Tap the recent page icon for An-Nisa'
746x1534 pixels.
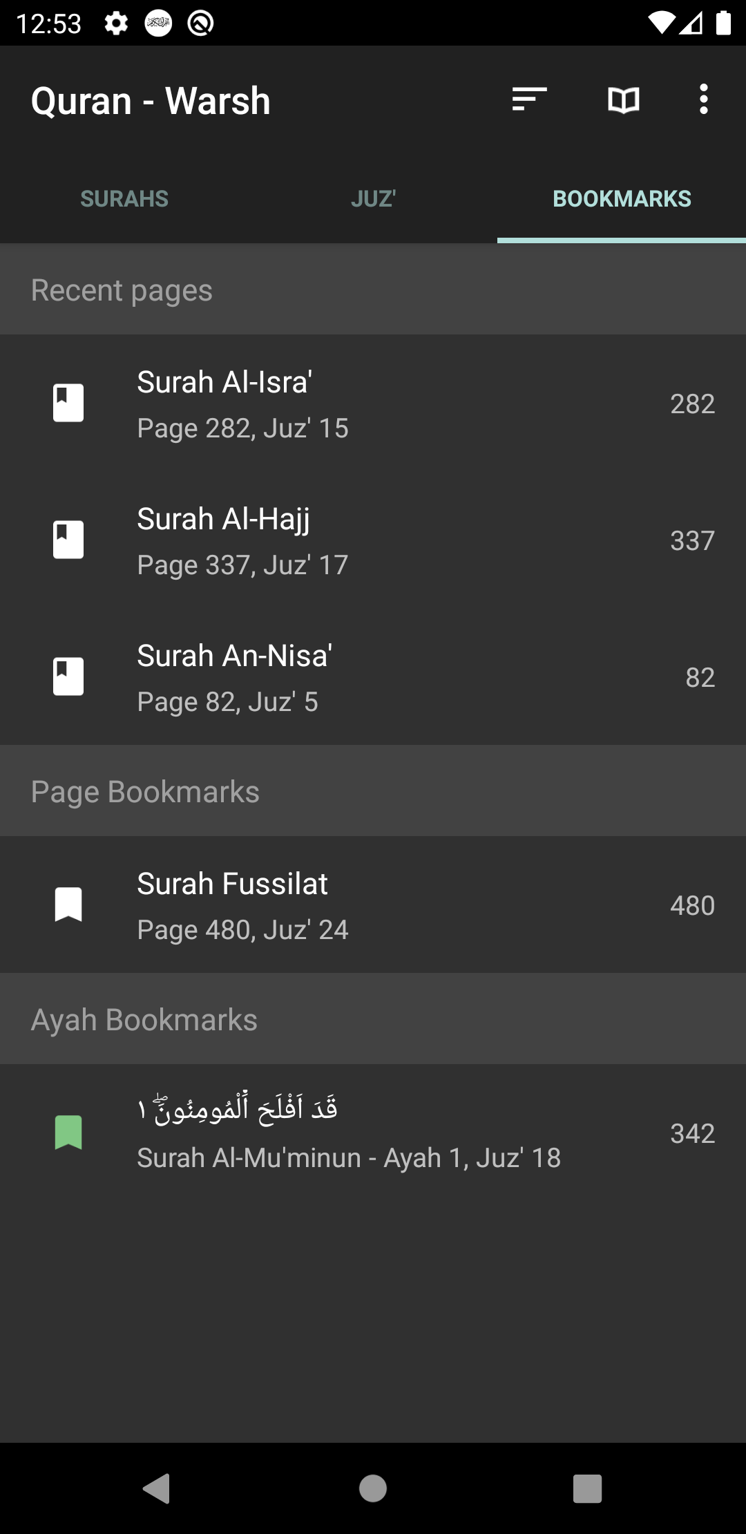(68, 676)
